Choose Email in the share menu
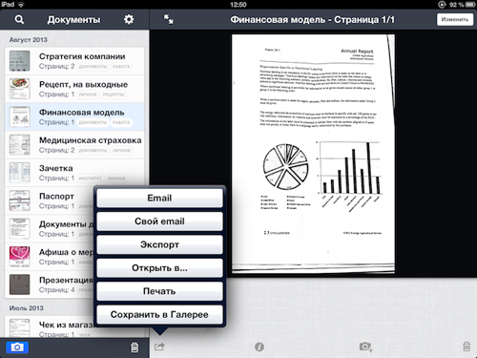Image resolution: width=477 pixels, height=358 pixels. pos(159,198)
